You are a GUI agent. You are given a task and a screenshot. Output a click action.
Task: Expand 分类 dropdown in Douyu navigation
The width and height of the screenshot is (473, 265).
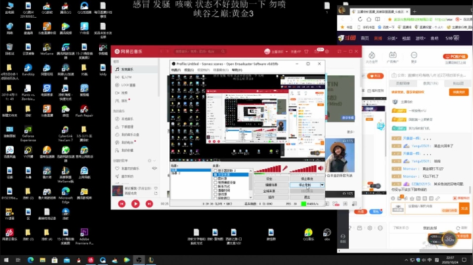(392, 38)
